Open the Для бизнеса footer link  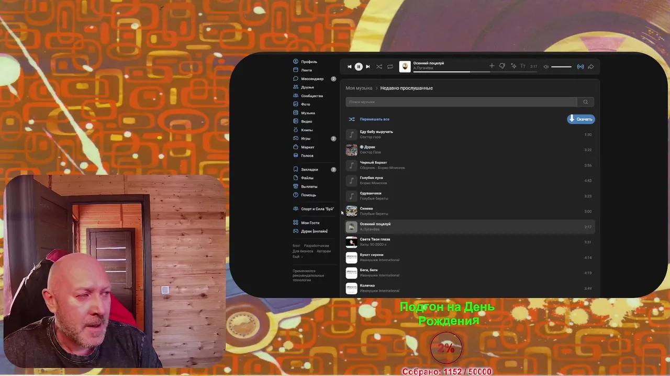pos(303,251)
